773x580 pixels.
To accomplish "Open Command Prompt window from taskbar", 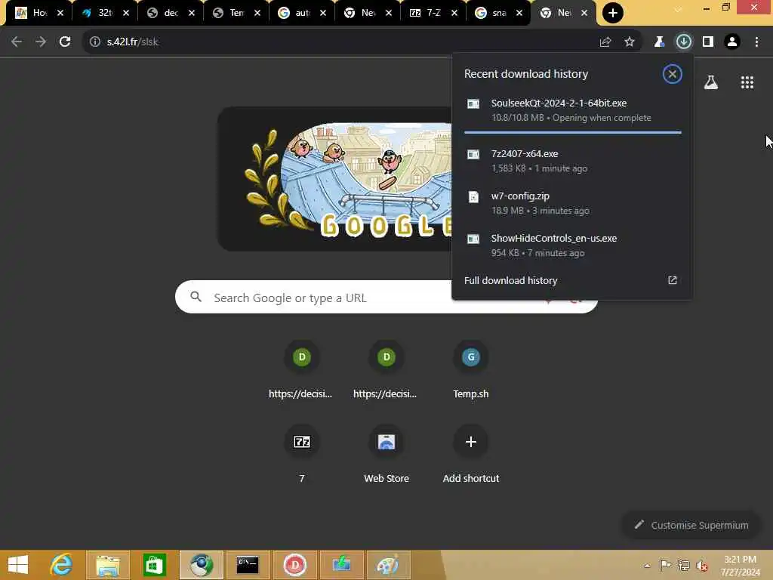I will (x=248, y=565).
